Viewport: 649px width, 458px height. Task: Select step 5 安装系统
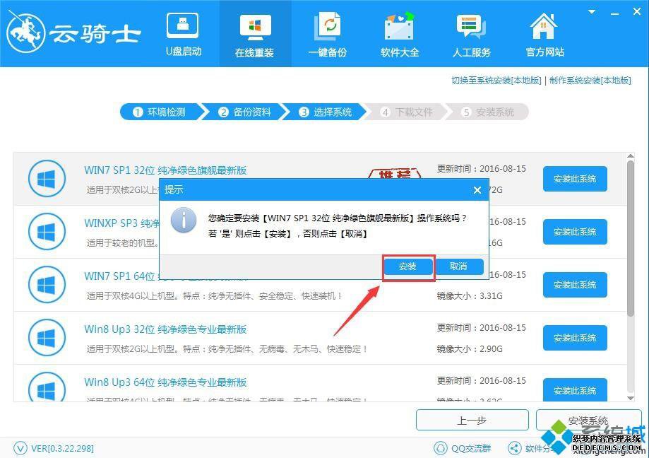click(489, 112)
